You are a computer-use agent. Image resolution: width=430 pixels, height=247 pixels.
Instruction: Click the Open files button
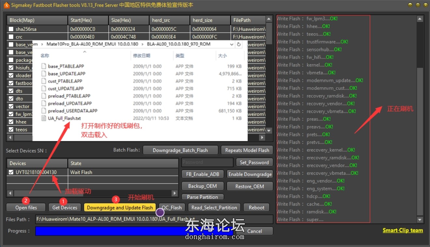26,208
